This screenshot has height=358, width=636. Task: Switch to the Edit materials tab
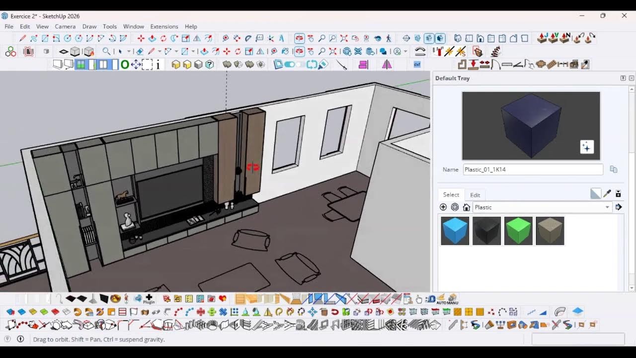click(475, 195)
